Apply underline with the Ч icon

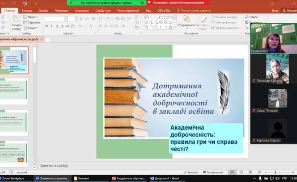pos(57,27)
